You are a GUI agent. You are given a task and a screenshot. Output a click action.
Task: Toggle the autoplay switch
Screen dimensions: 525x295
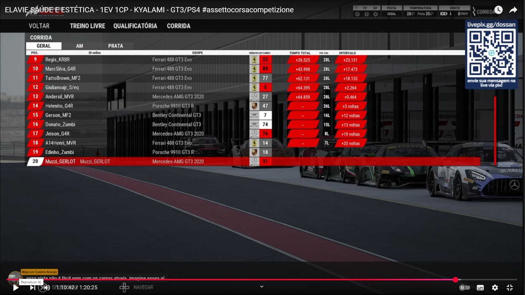click(464, 288)
